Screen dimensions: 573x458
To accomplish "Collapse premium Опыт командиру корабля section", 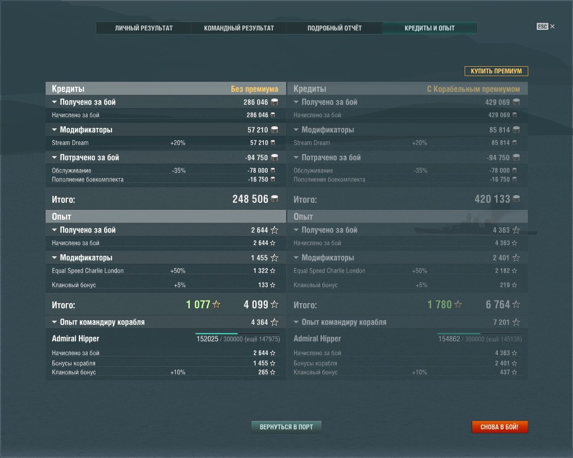I will click(x=296, y=322).
